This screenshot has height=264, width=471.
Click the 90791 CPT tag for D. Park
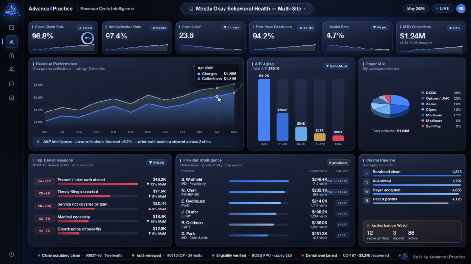pyautogui.click(x=342, y=236)
